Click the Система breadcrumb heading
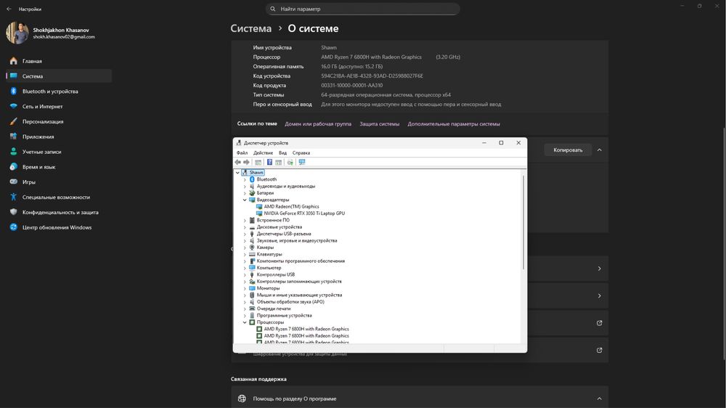Viewport: 726px width, 408px height. tap(251, 28)
